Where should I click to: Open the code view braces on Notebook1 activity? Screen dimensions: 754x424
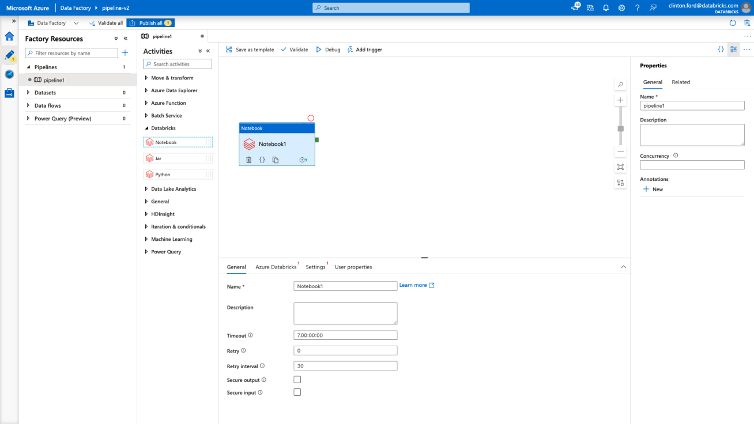pos(262,160)
